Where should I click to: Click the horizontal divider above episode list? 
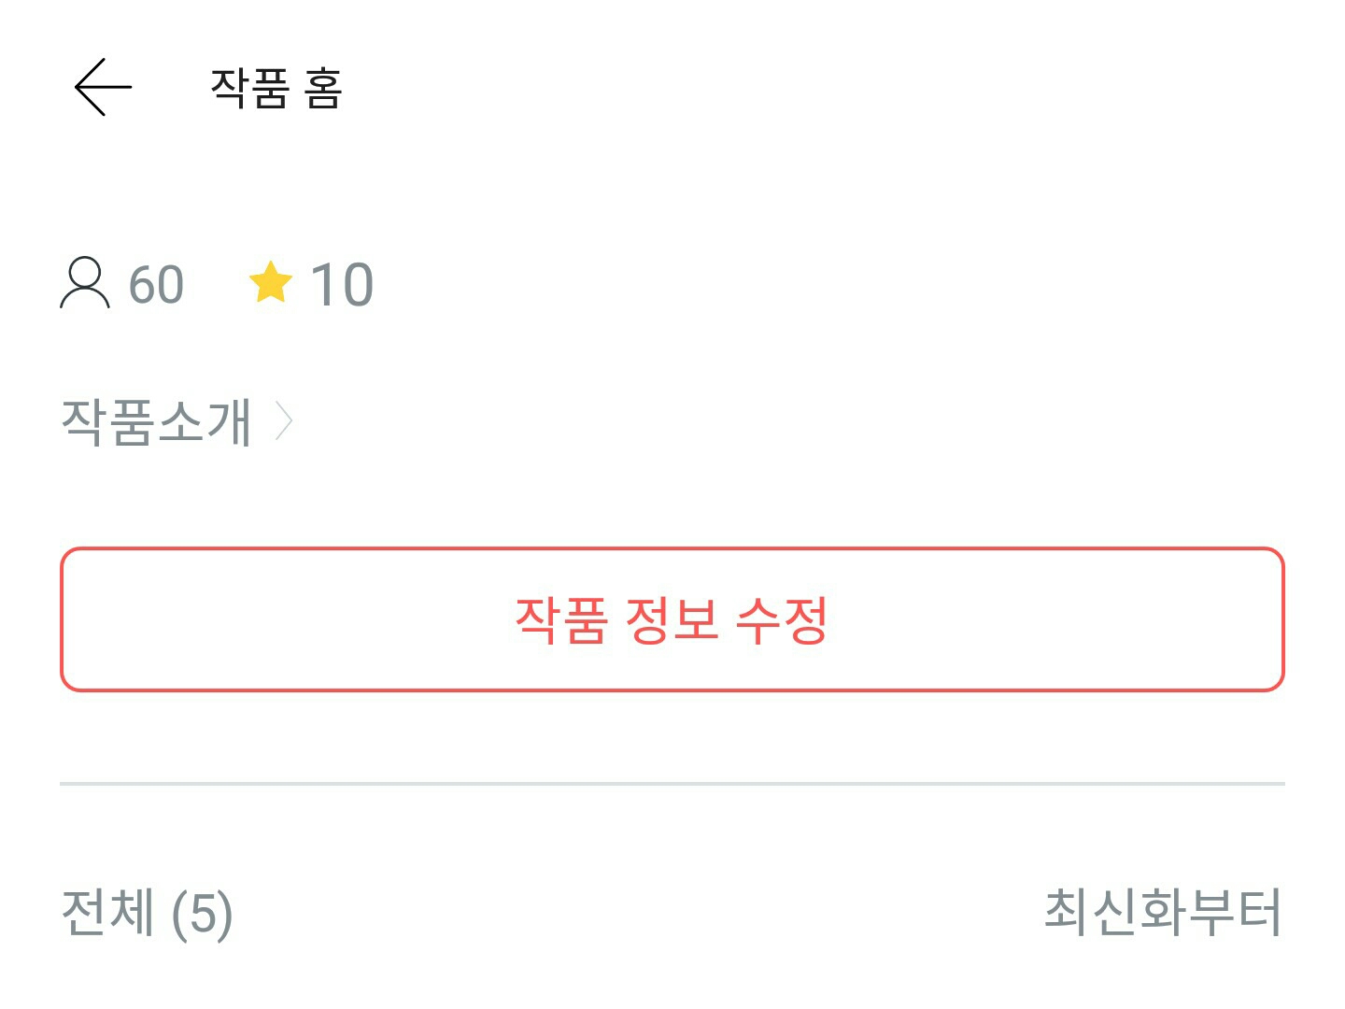(672, 783)
